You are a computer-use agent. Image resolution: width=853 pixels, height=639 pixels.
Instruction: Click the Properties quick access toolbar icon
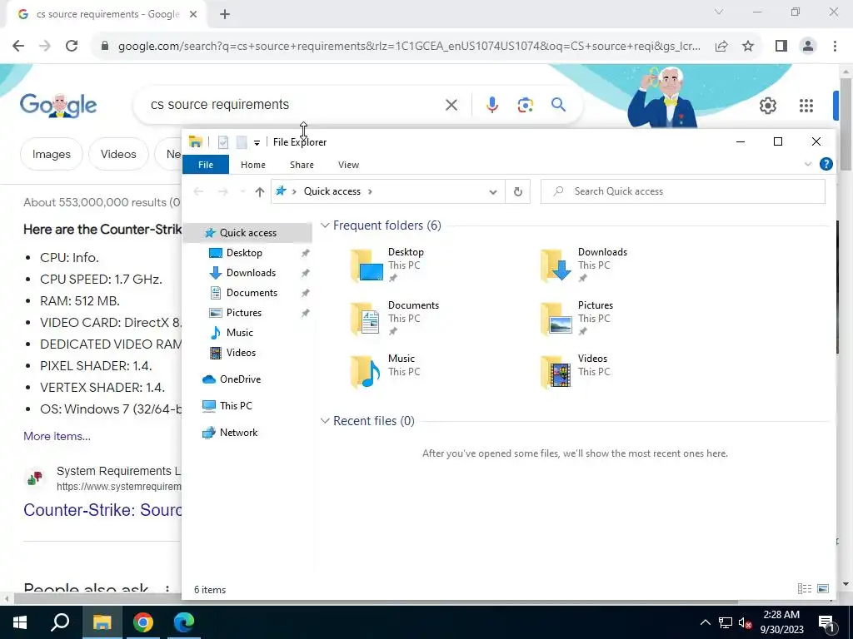[223, 142]
